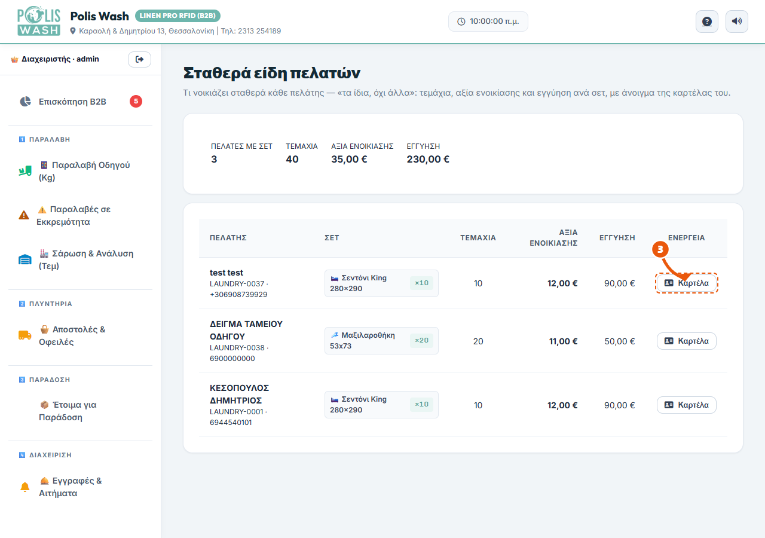Open Καρτέλα for ΔΕΙΓΜΑ ΤΑΜΕΙΟΥ ΟΔΗΓΟΥ
The image size is (765, 538).
pyautogui.click(x=687, y=341)
